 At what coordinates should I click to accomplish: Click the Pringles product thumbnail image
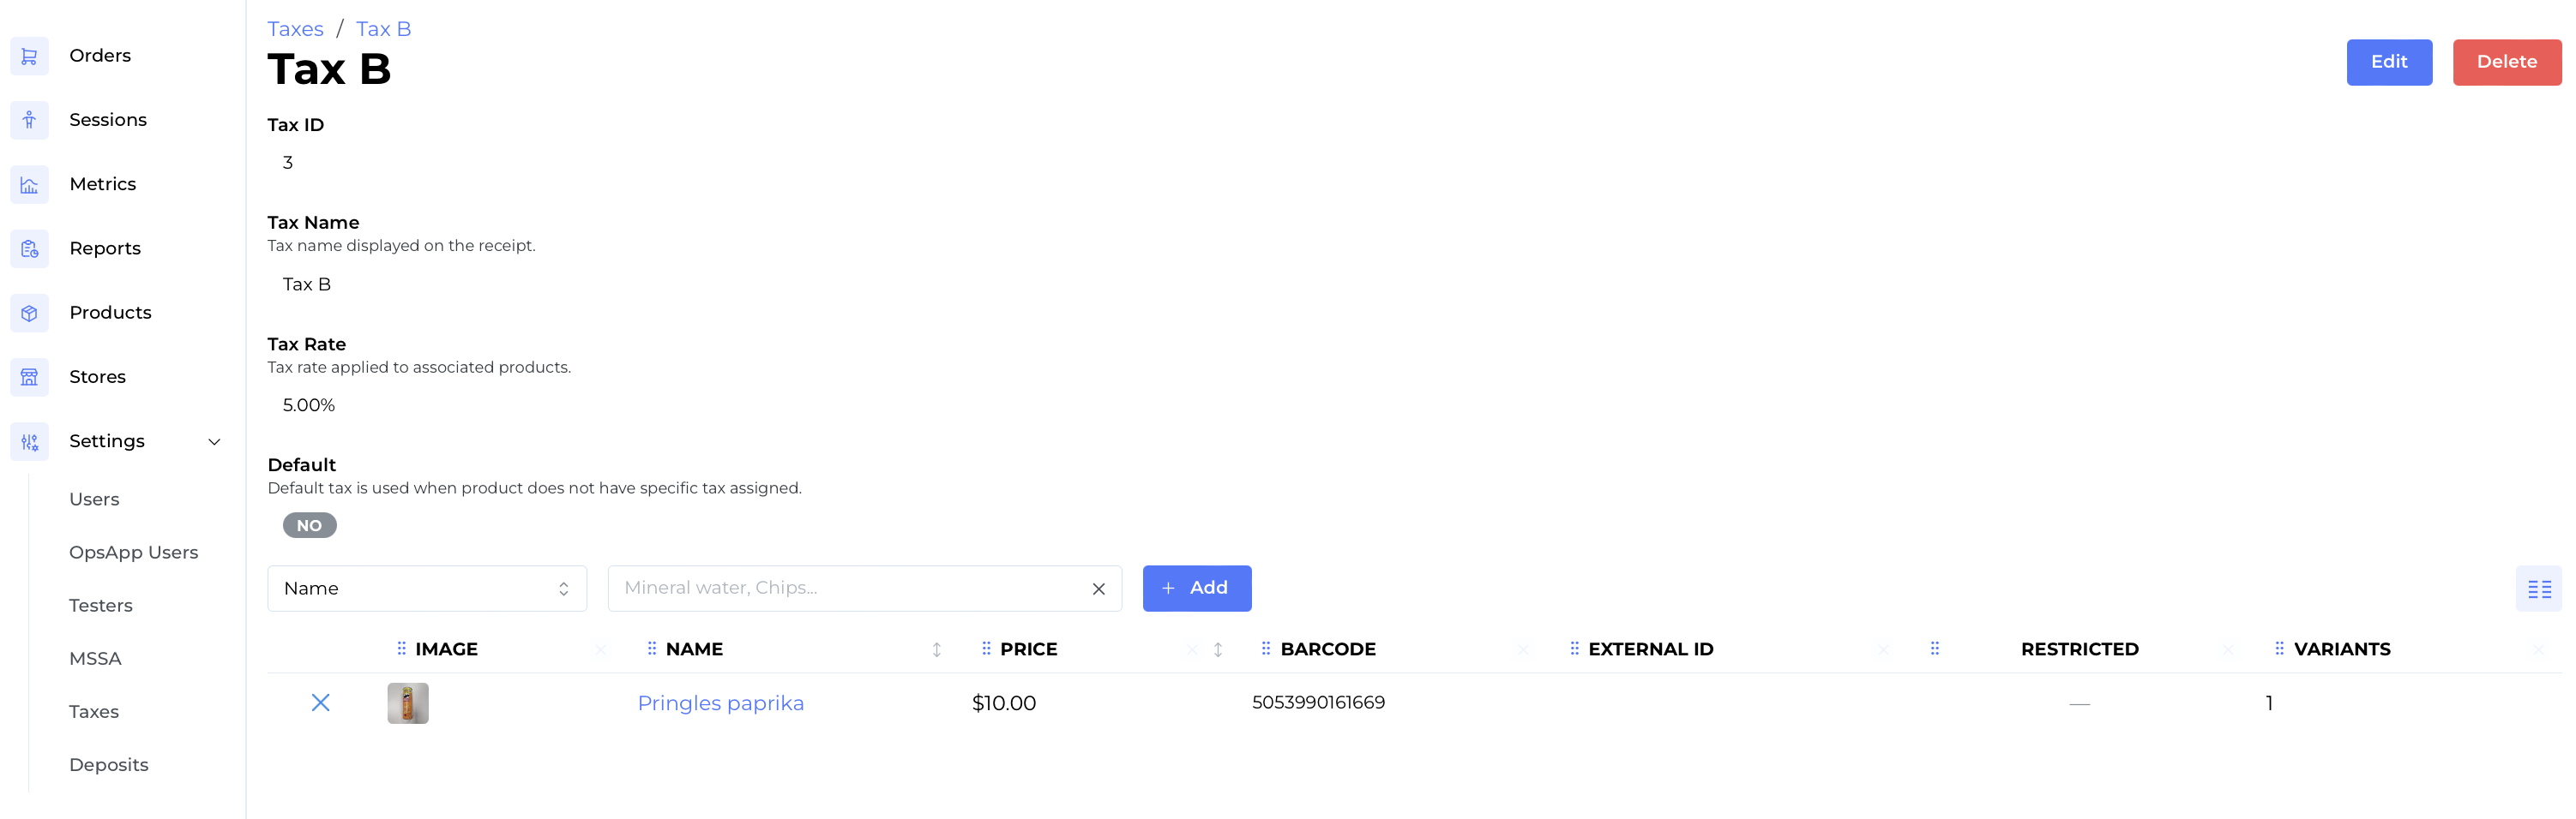tap(407, 702)
